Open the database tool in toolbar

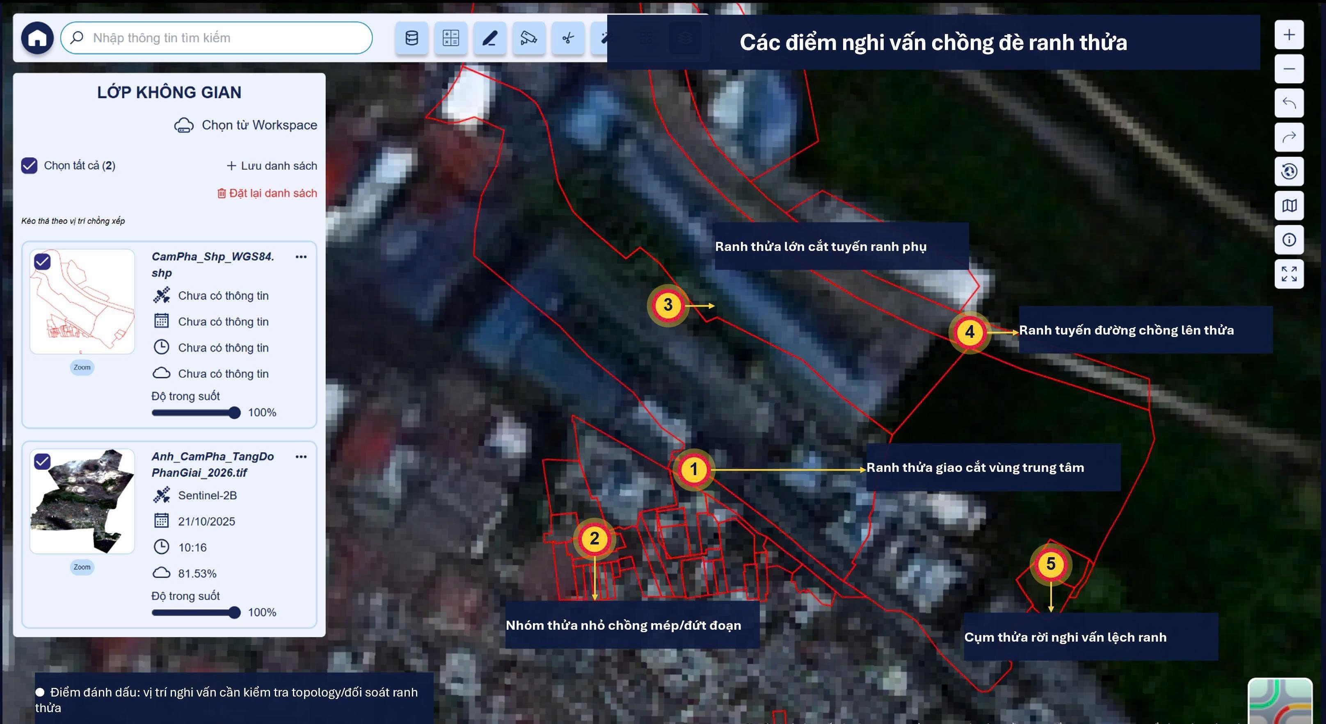click(412, 38)
